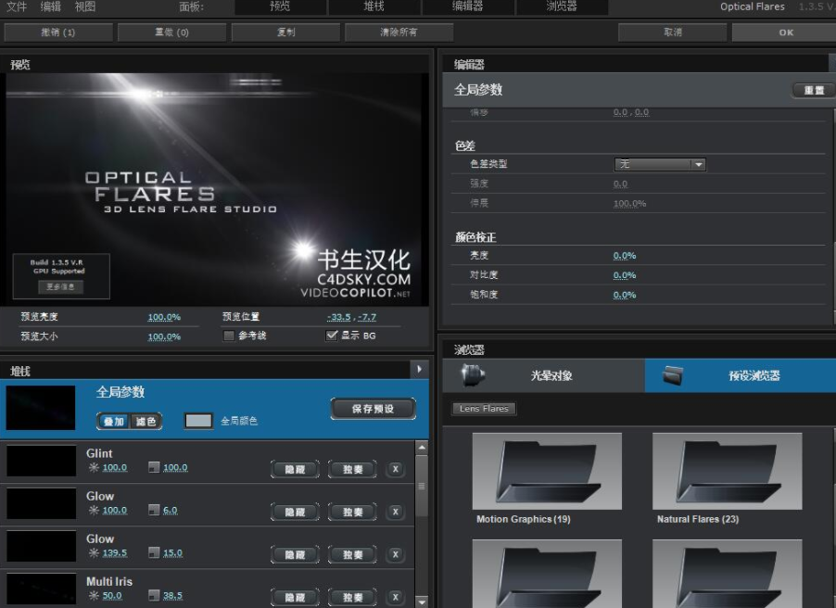This screenshot has width=836, height=608.
Task: Click the 亮度 0.0% value
Action: point(625,256)
